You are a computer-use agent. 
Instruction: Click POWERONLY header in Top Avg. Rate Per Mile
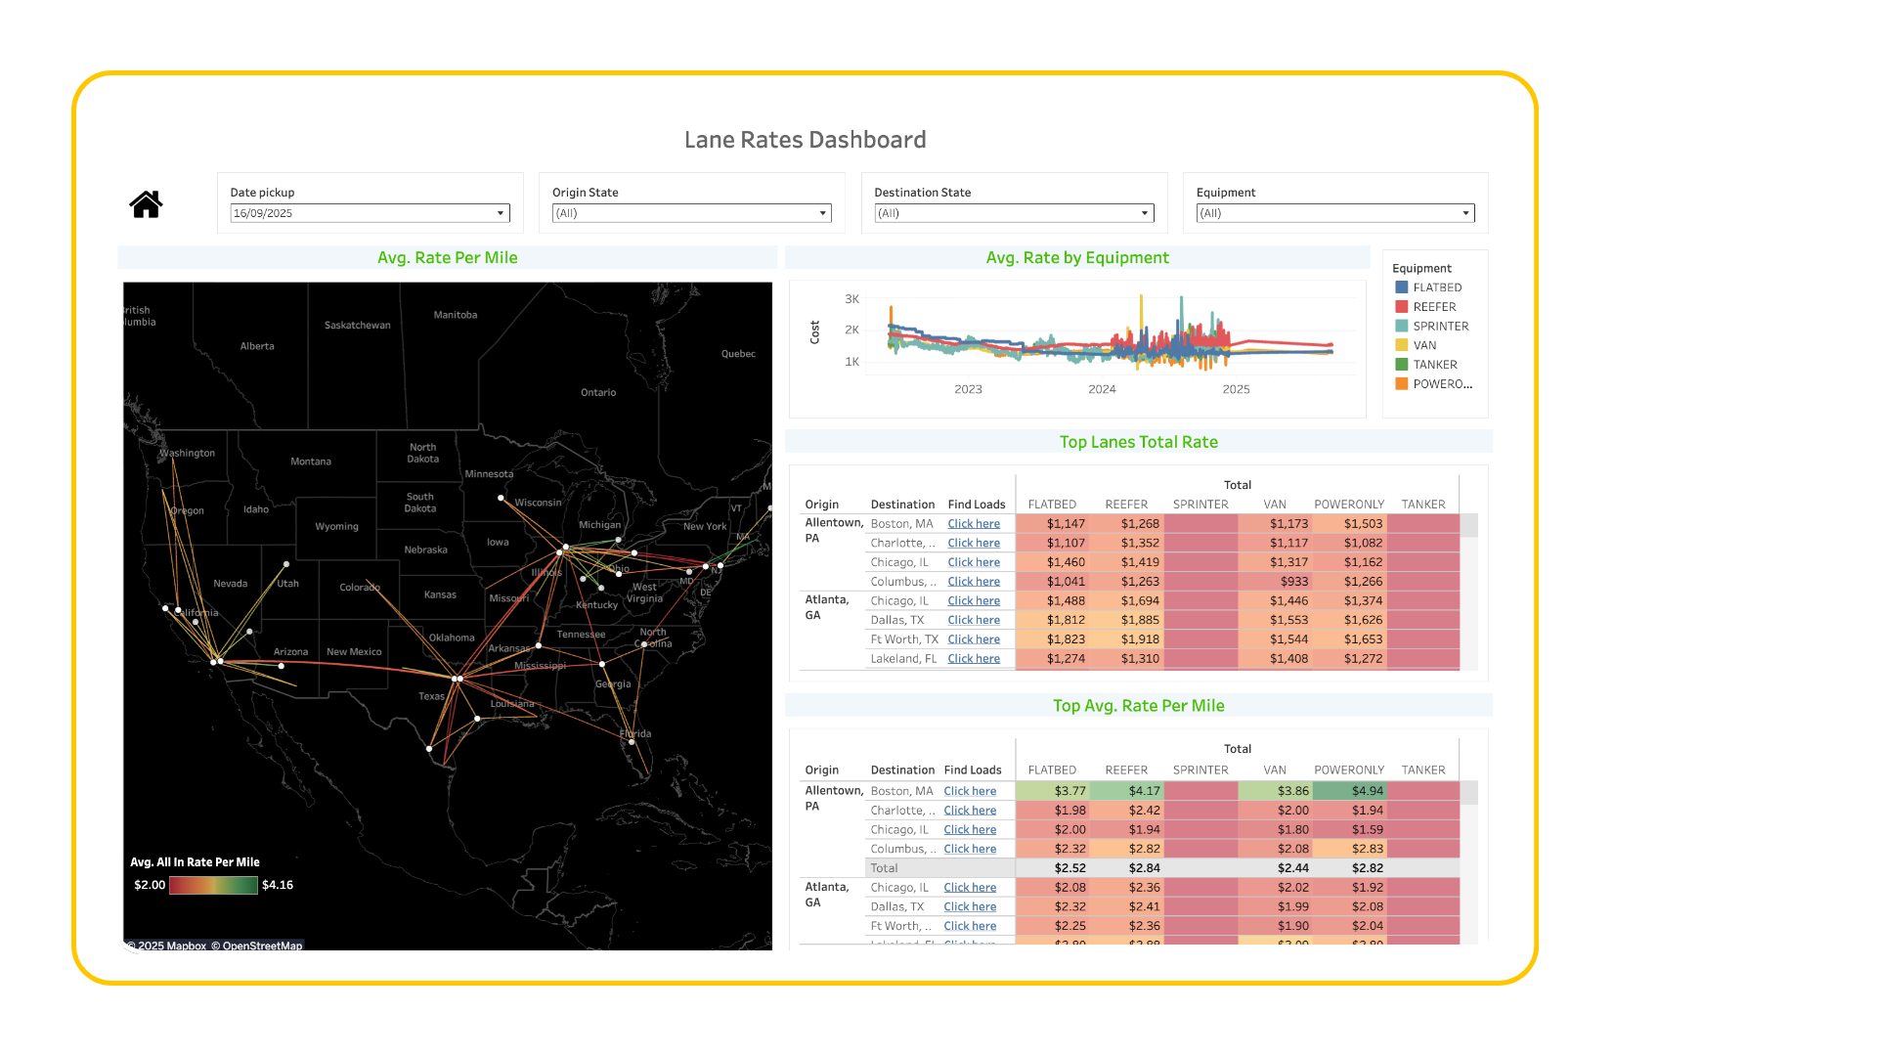pyautogui.click(x=1348, y=770)
